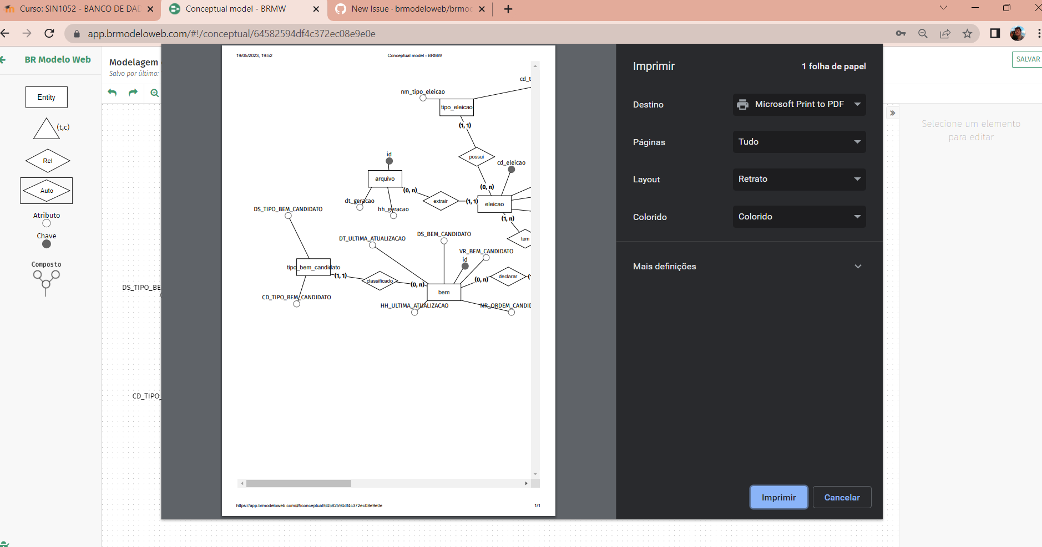1042x547 pixels.
Task: Click the SALVAR button
Action: 1029,59
